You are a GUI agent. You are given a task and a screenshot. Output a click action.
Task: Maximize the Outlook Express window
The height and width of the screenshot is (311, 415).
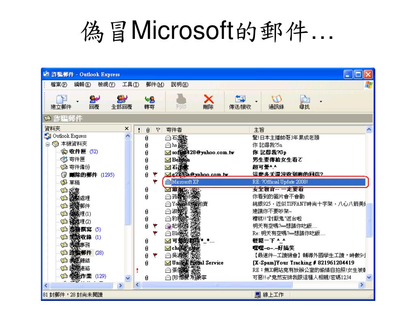click(358, 75)
